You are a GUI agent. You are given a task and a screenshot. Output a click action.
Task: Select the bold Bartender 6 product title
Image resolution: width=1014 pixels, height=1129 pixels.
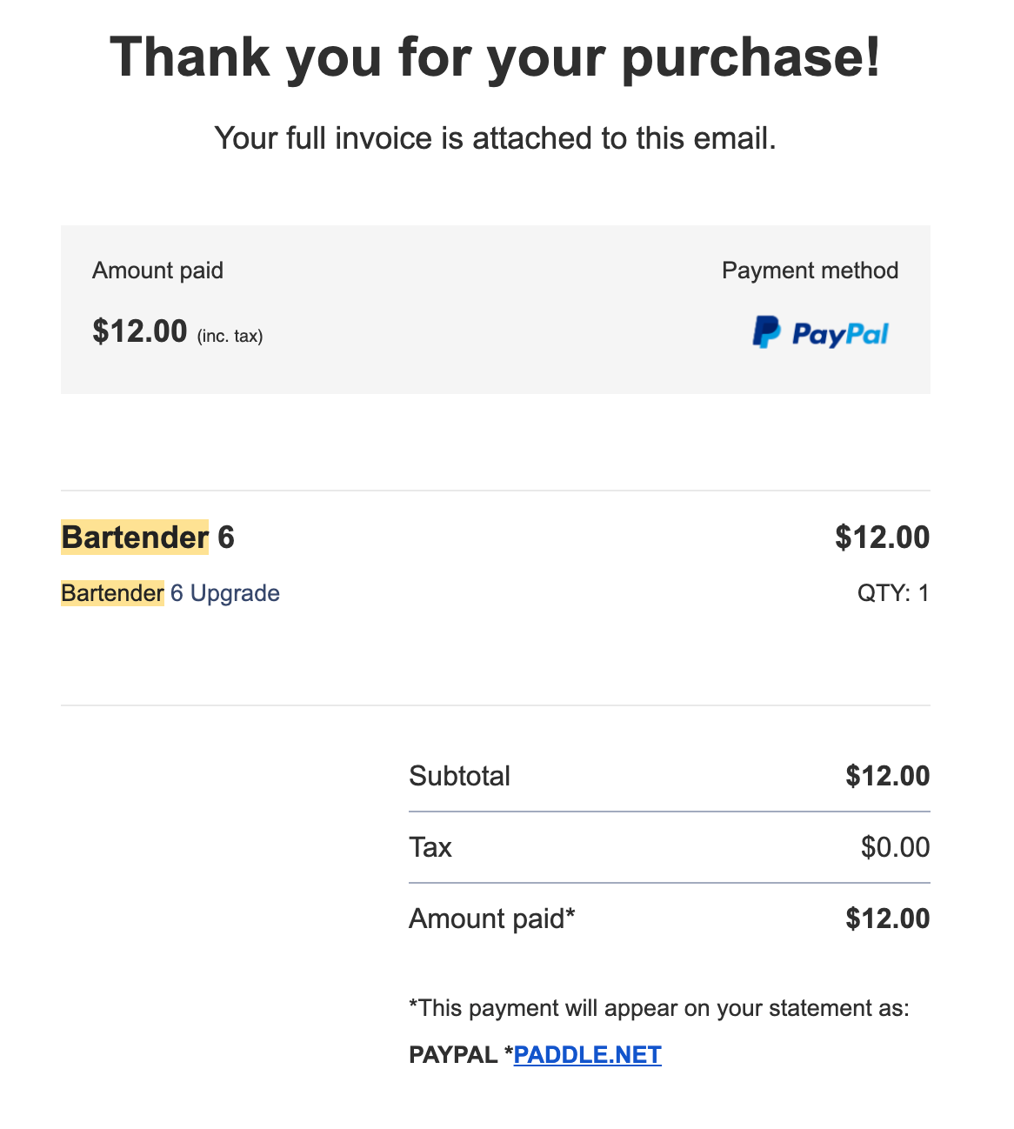(x=148, y=538)
